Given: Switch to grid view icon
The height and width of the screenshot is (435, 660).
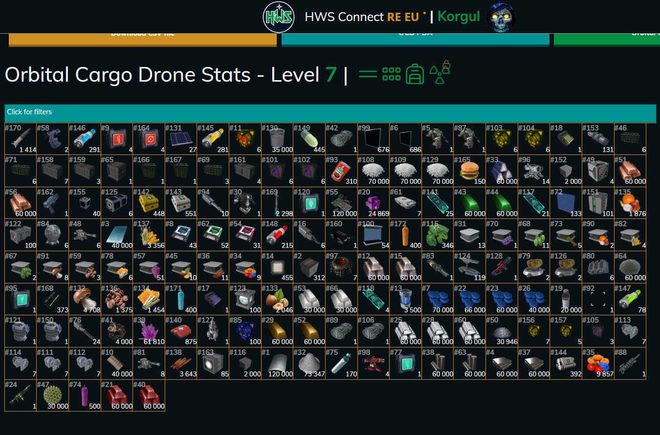Looking at the screenshot, I should tap(391, 74).
